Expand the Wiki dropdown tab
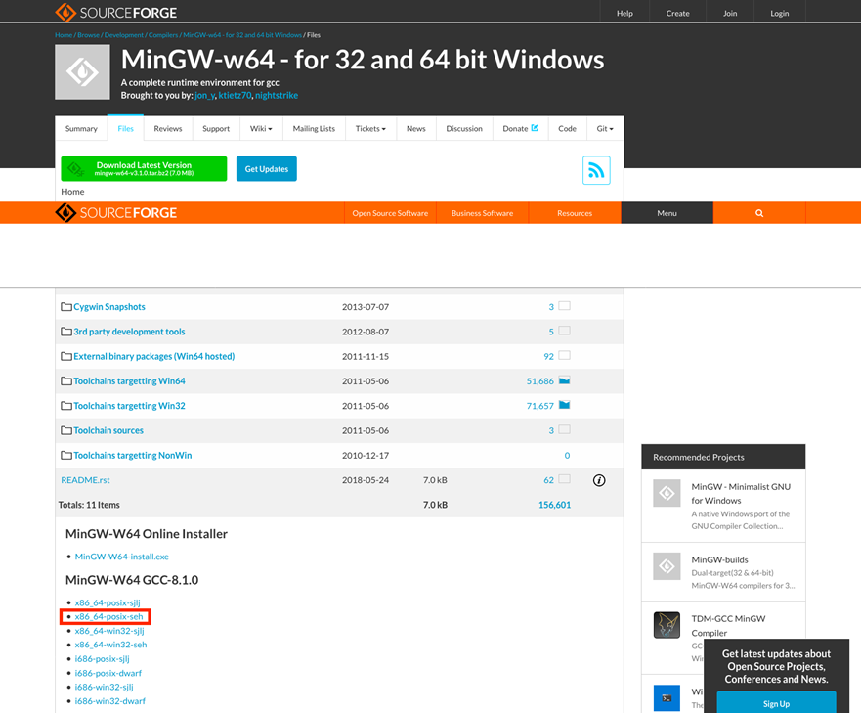Viewport: 861px width, 713px height. coord(261,129)
